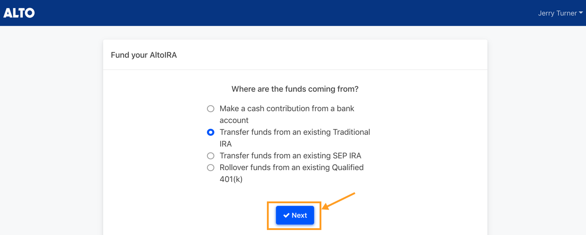Choose the SEP IRA transfer radio button
The width and height of the screenshot is (586, 235).
[211, 156]
